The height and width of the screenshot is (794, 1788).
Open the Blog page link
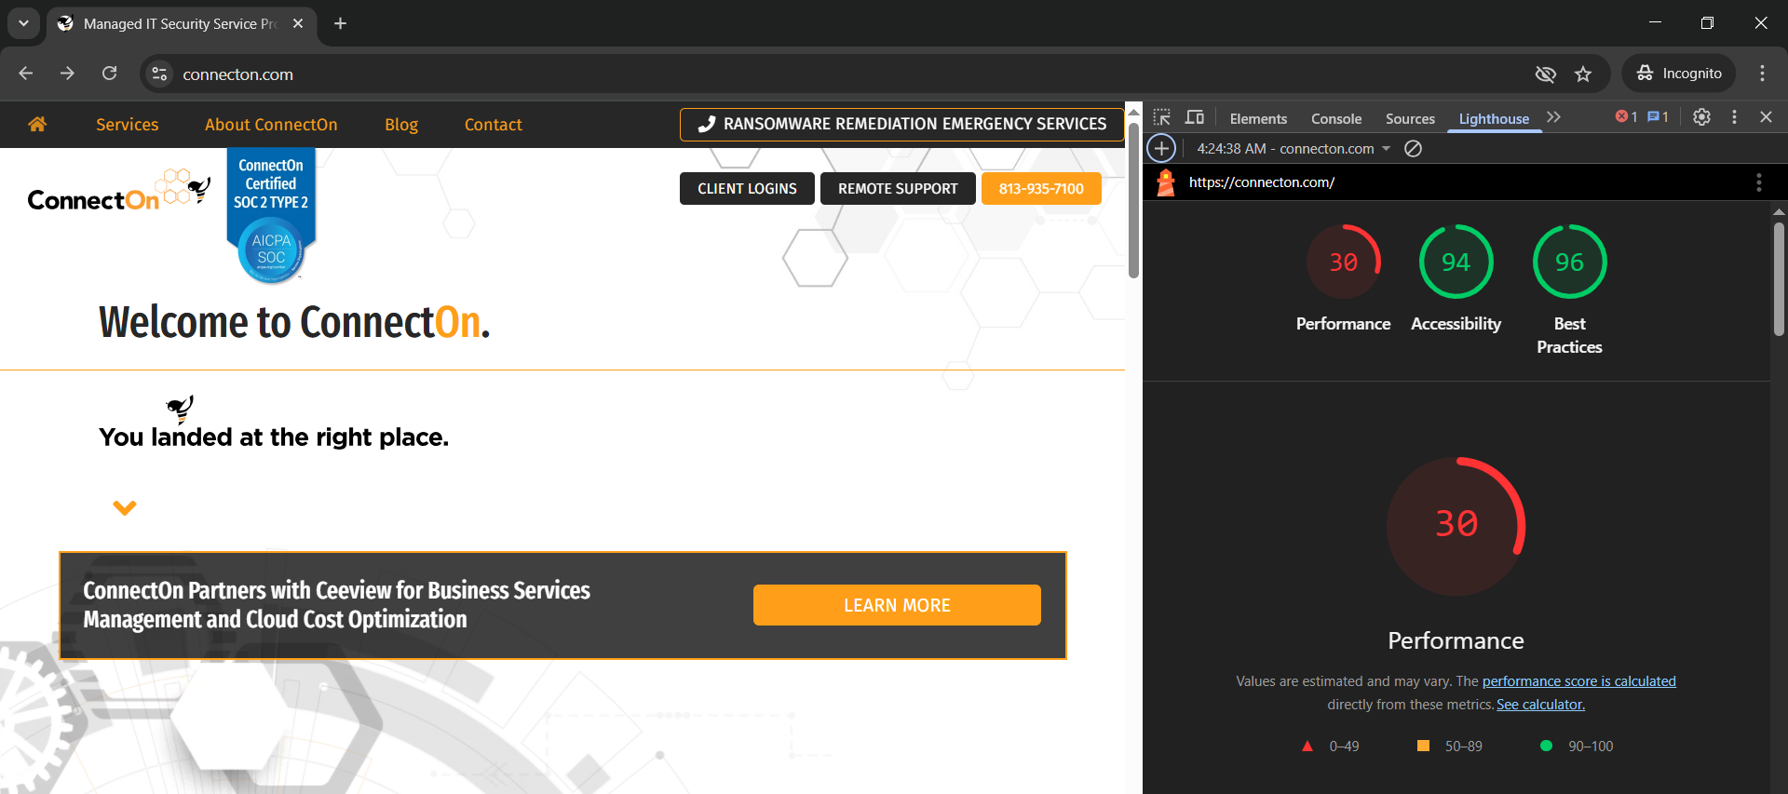coord(401,125)
